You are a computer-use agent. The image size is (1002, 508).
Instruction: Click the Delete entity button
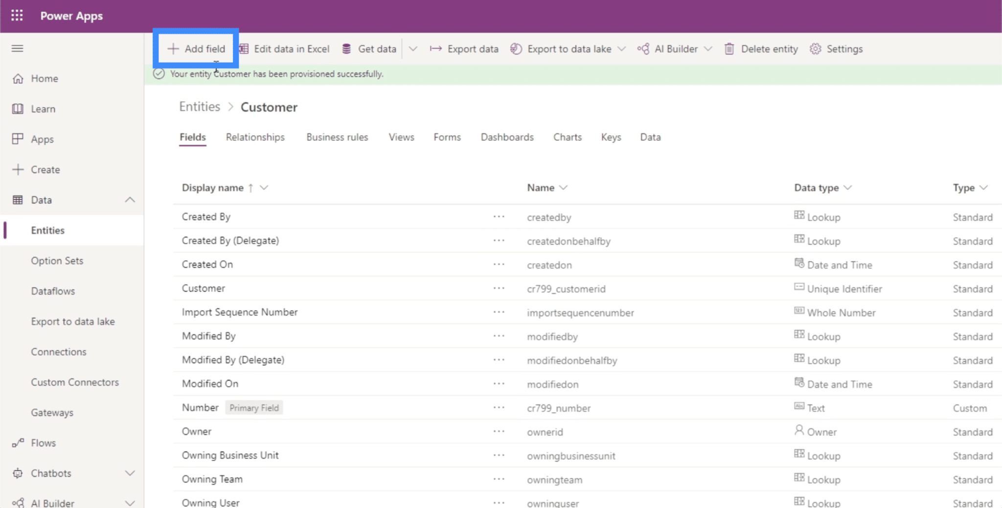(761, 49)
